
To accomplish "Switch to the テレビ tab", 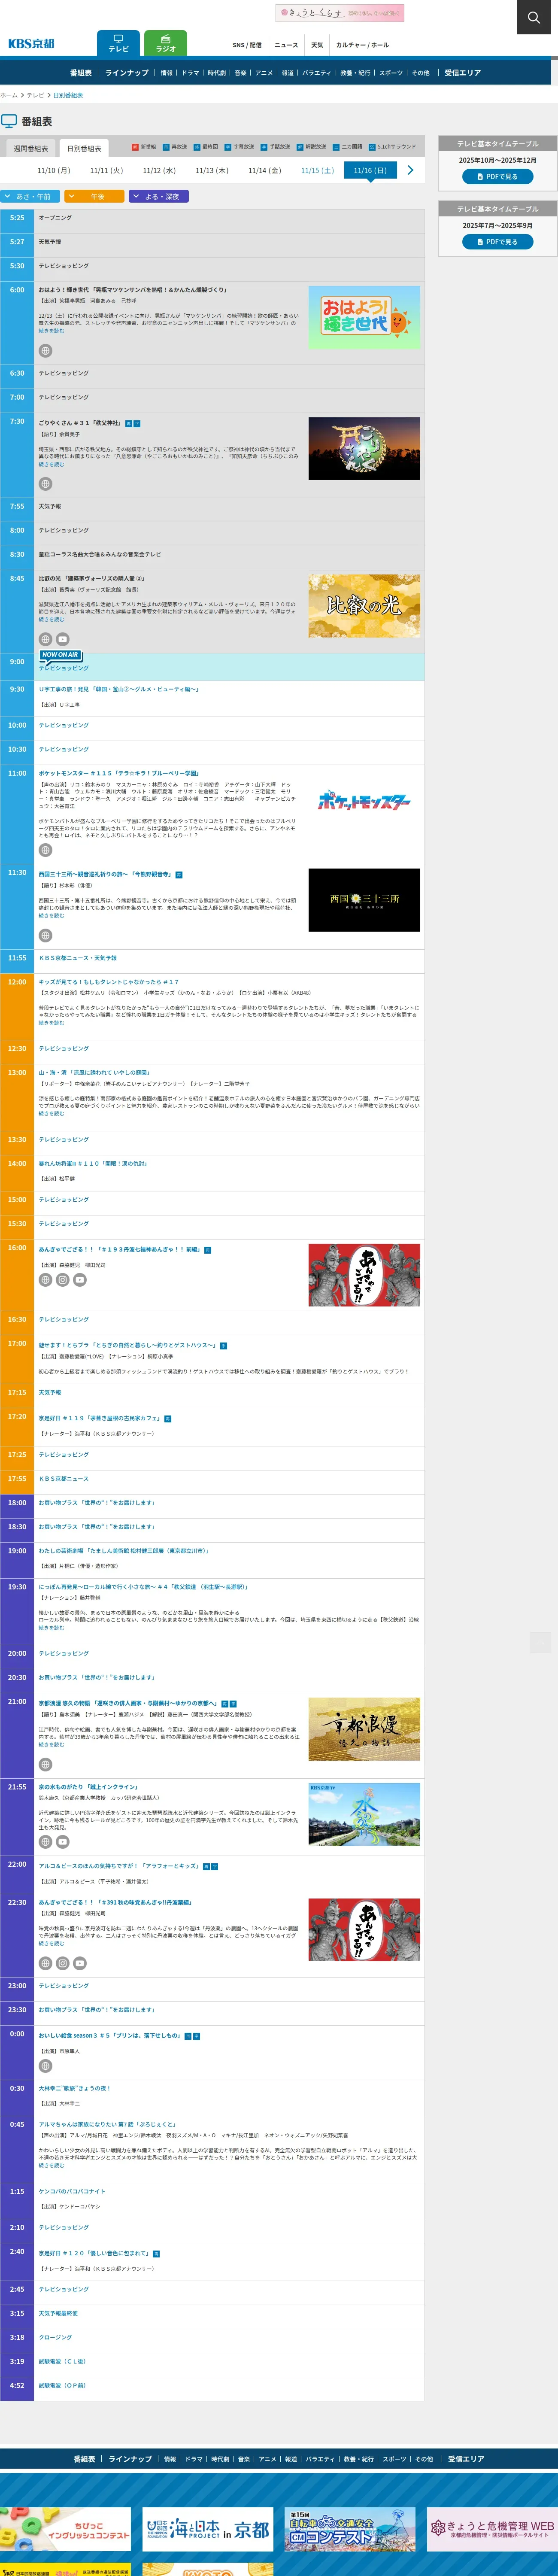I will point(118,43).
